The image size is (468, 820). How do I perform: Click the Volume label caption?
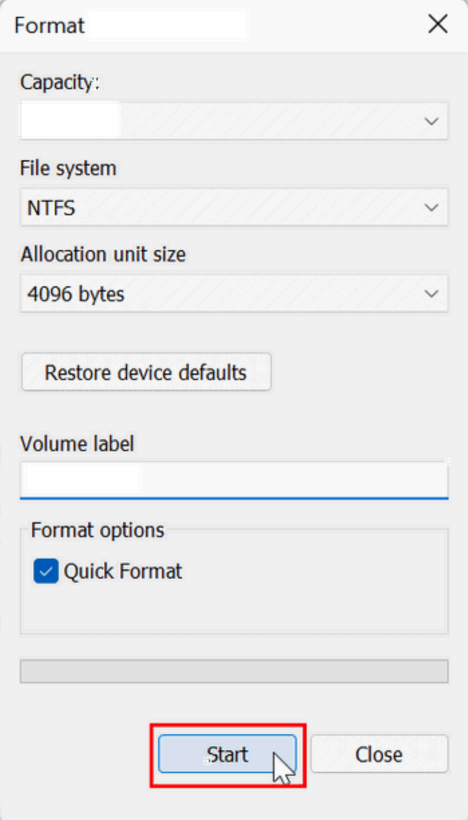coord(77,443)
